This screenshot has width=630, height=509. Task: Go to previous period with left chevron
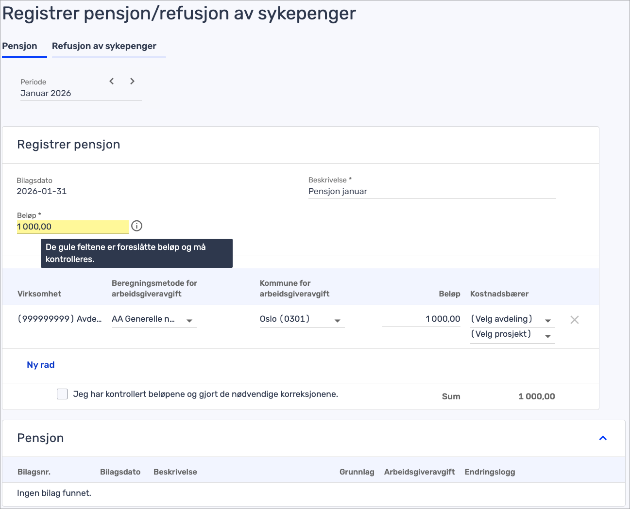point(112,81)
